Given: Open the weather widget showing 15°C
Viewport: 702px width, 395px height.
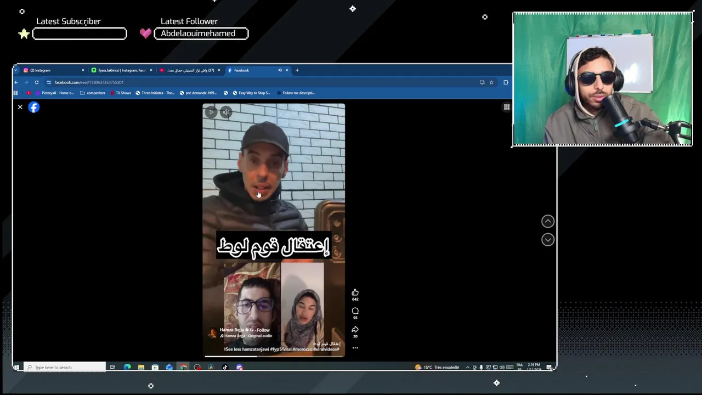Looking at the screenshot, I should click(437, 367).
